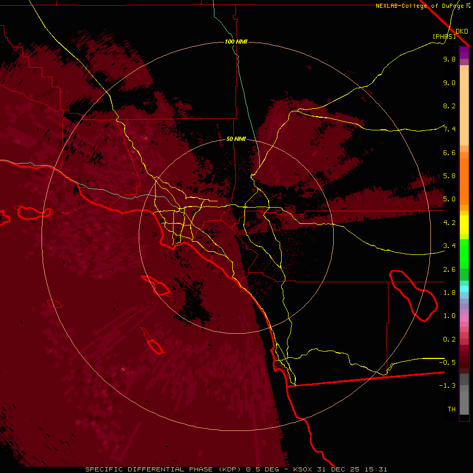Click the 100 NMI range ring label
The width and height of the screenshot is (473, 473).
236,42
